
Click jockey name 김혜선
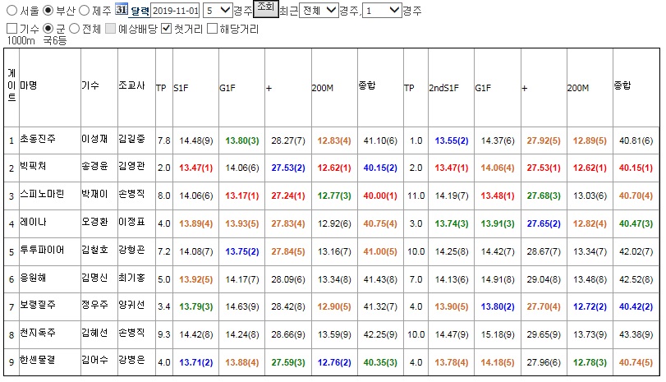pos(94,332)
